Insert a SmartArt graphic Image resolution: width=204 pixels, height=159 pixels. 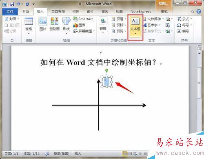pyautogui.click(x=83, y=19)
